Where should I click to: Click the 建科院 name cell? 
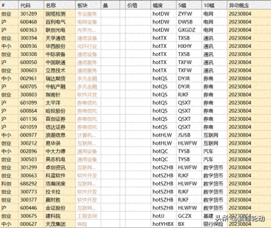point(53,216)
